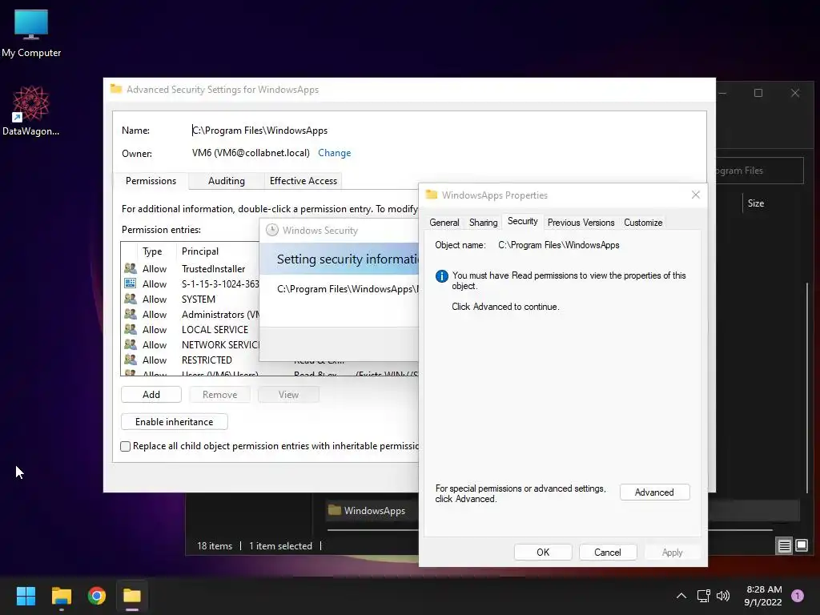
Task: Open network status tray icon
Action: coord(703,596)
